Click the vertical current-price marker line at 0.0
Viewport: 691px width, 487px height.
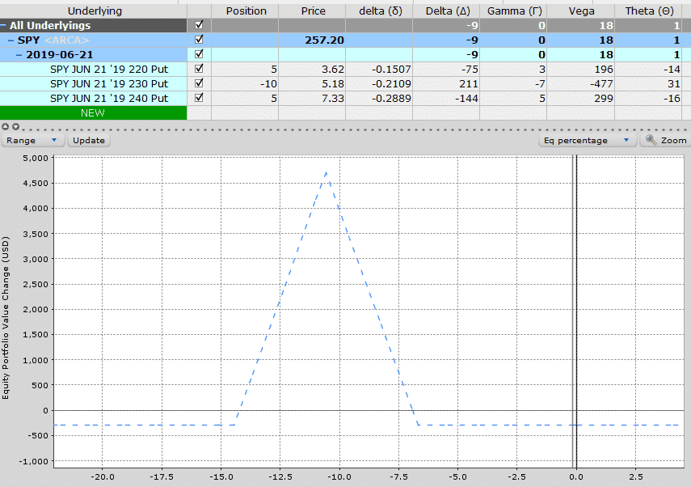point(575,311)
